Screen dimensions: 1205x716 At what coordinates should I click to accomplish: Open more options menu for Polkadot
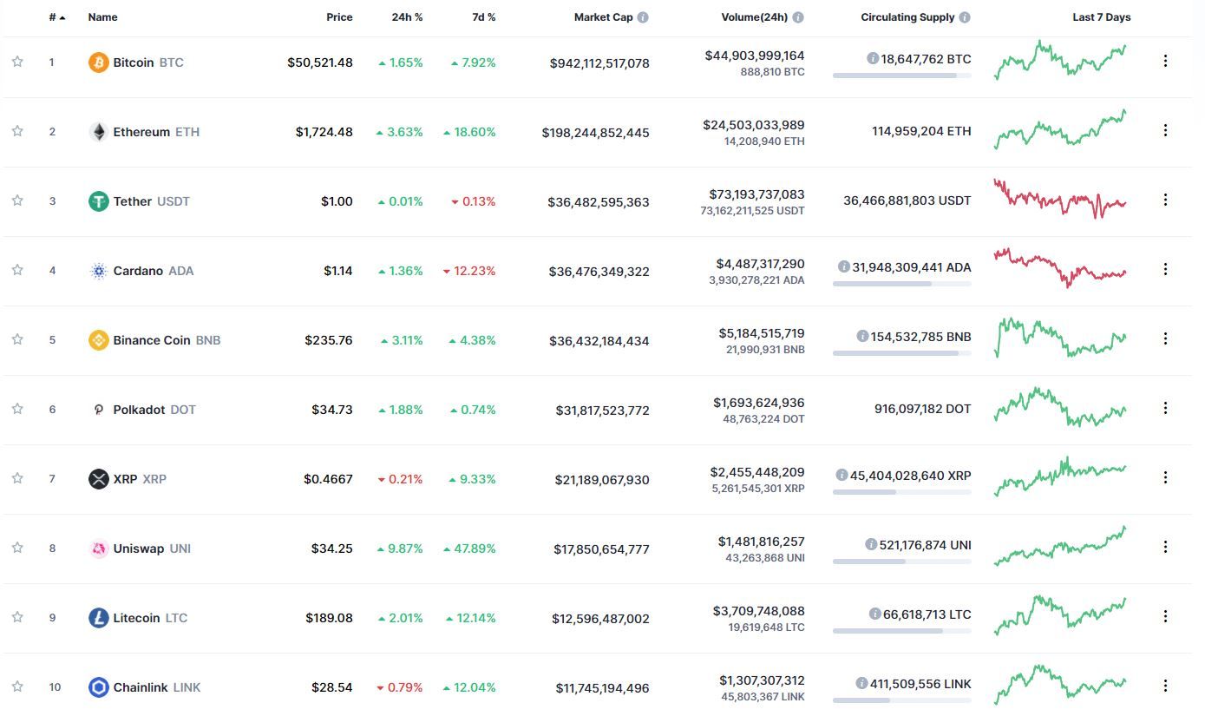point(1165,408)
